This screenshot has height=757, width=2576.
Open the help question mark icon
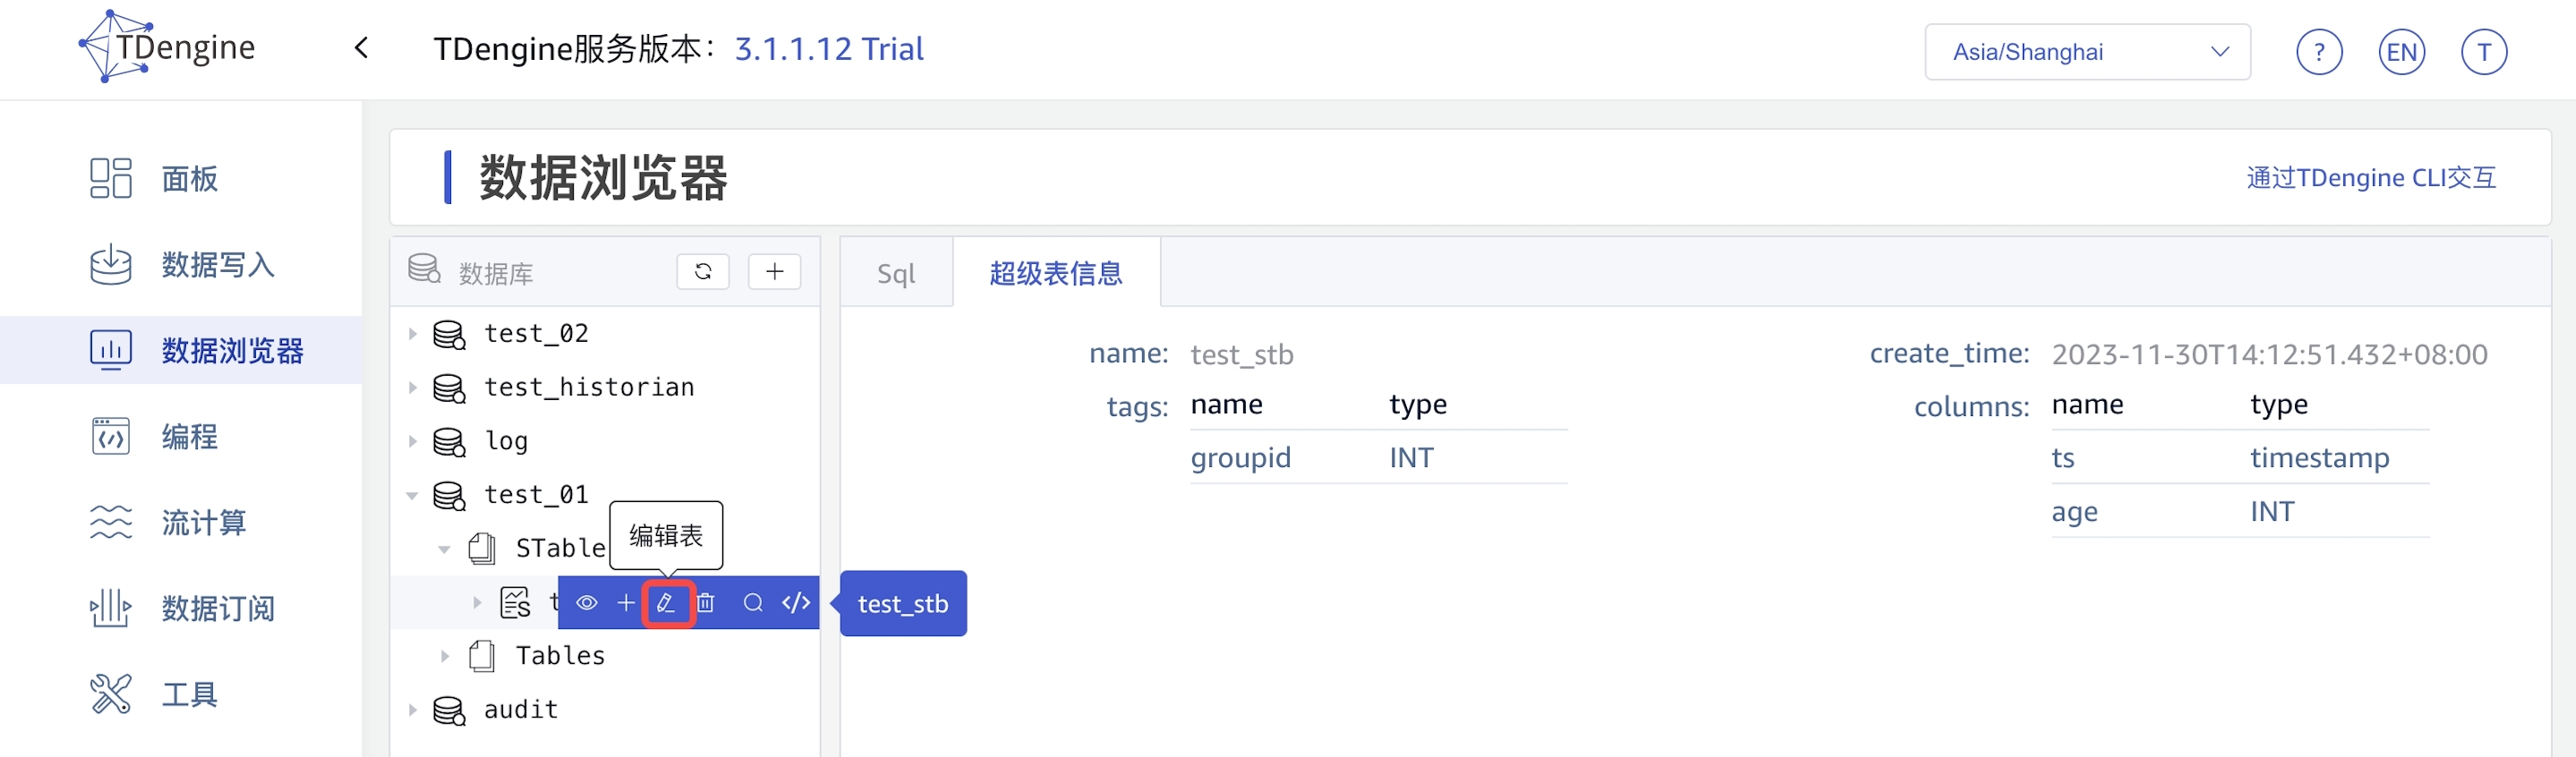tap(2319, 52)
